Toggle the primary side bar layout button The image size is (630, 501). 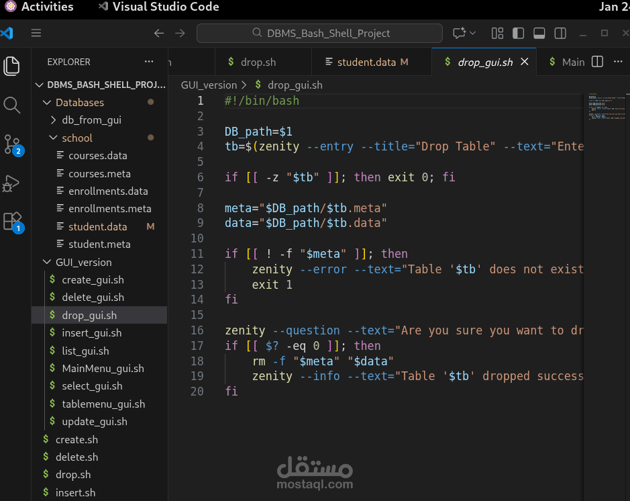click(518, 33)
